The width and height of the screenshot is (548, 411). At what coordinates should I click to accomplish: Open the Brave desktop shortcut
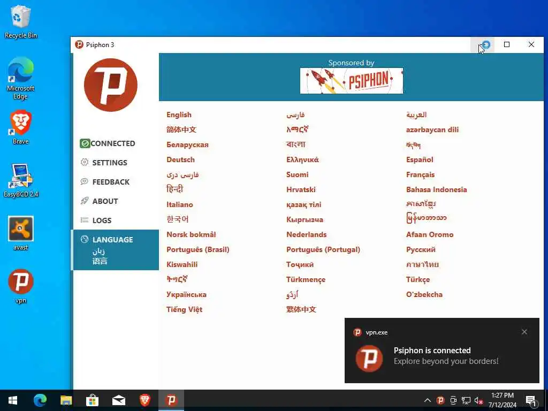pyautogui.click(x=21, y=127)
